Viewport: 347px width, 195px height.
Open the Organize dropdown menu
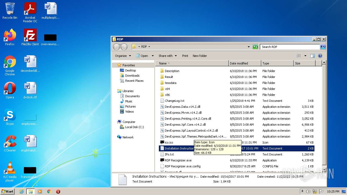(123, 56)
